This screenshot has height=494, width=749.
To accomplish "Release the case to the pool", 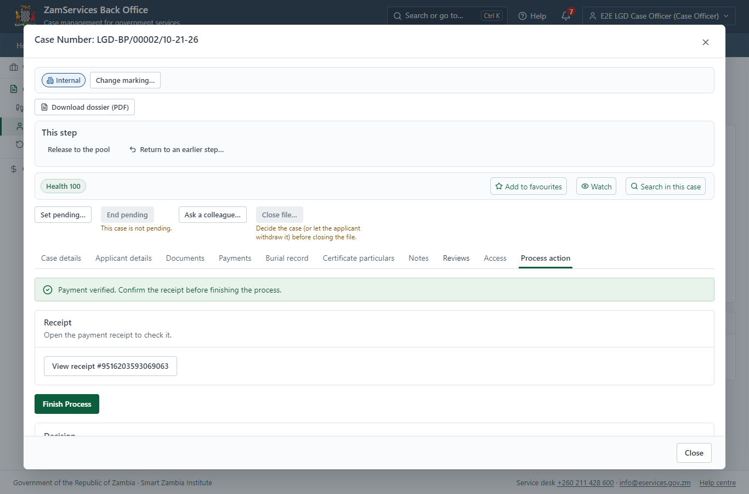I will click(x=79, y=150).
